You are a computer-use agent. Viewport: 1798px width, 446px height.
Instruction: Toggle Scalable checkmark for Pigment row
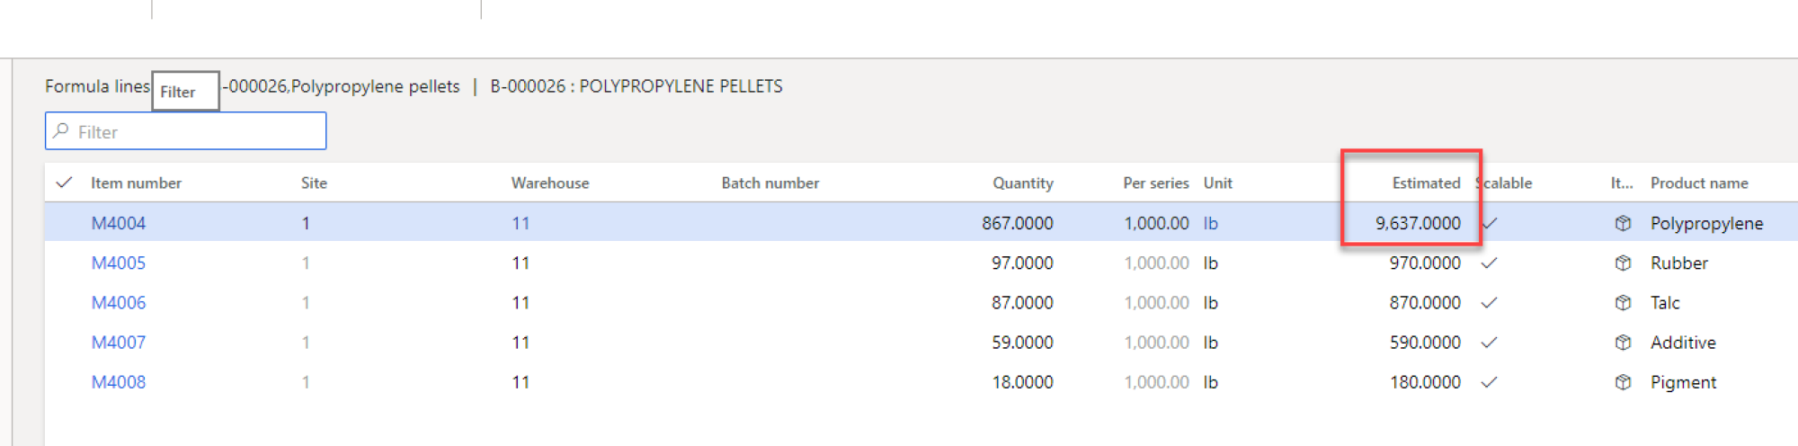tap(1490, 381)
